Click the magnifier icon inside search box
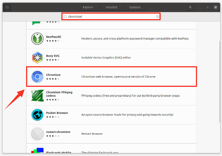This screenshot has height=156, width=222. (x=65, y=17)
